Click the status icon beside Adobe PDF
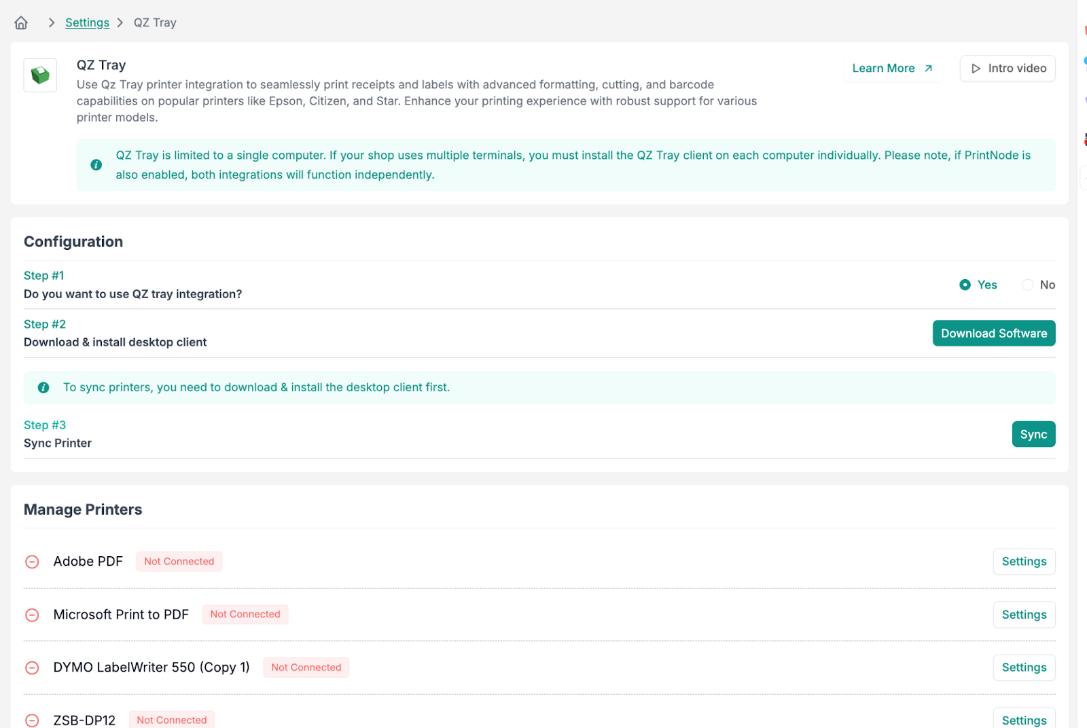This screenshot has height=728, width=1087. pos(32,562)
